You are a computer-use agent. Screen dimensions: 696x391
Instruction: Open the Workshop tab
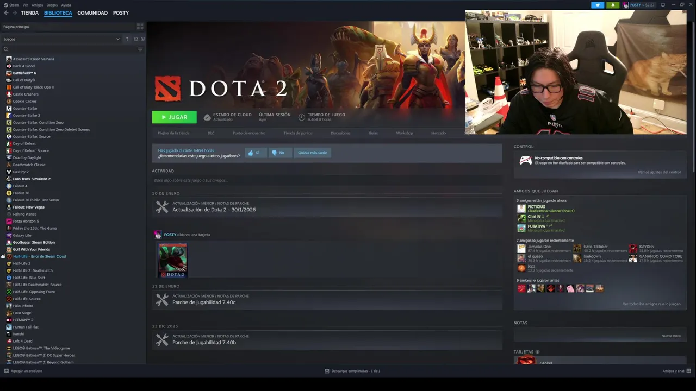click(405, 133)
